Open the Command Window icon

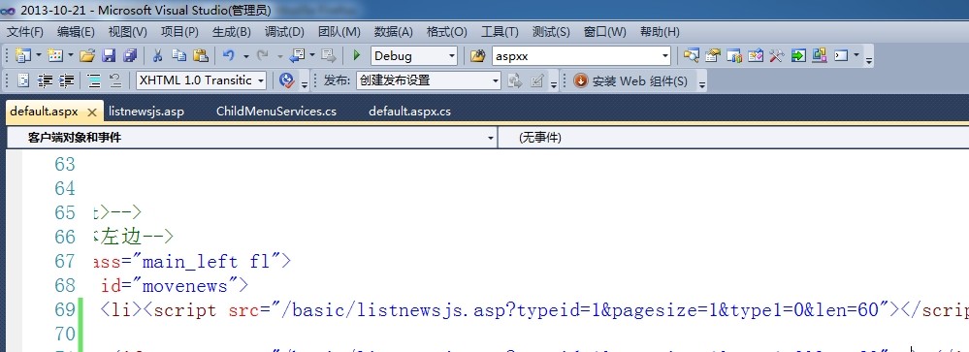pos(840,55)
